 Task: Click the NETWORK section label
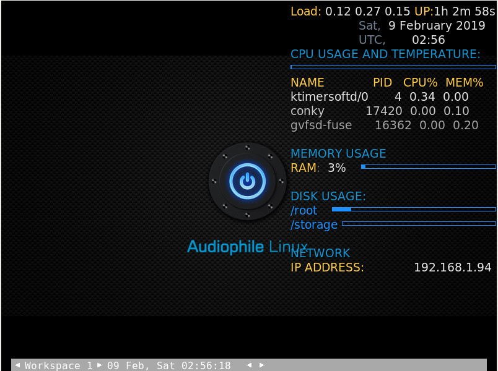click(320, 253)
